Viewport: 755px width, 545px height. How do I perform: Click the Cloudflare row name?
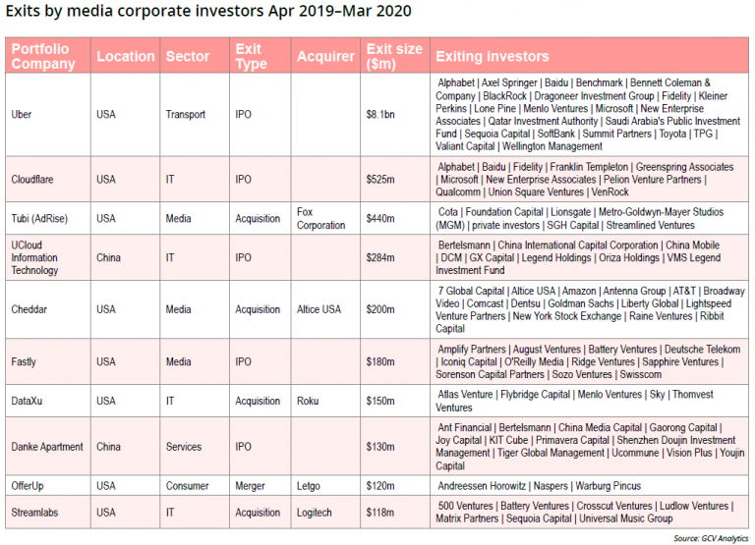(x=33, y=180)
